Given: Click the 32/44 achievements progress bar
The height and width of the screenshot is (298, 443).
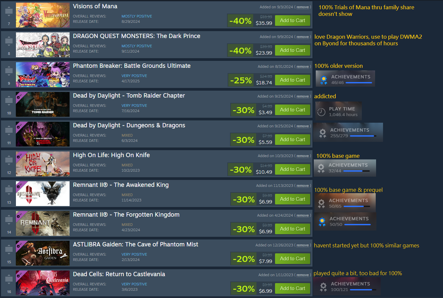Looking at the screenshot, I should point(357,171).
